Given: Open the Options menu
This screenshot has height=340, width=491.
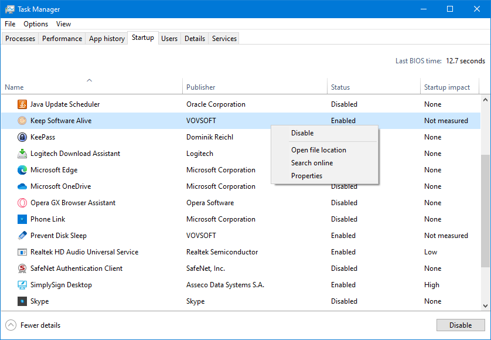Looking at the screenshot, I should [36, 24].
